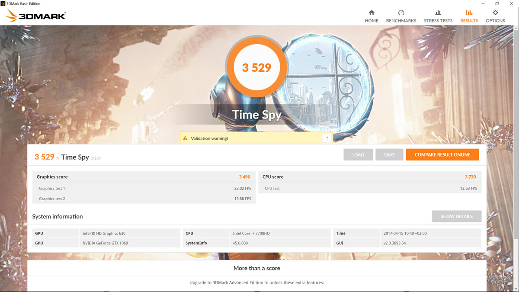The height and width of the screenshot is (292, 519).
Task: Click the 3DMark app icon in title bar
Action: [3, 3]
